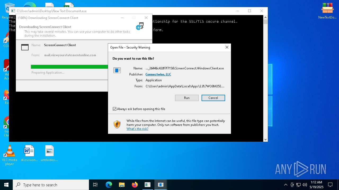Click the ScreenConnect Client name text

60,45
